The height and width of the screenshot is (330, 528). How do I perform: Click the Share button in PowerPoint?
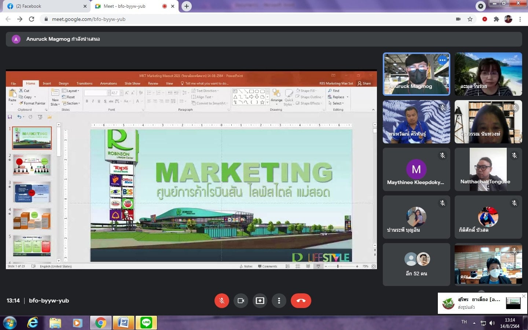[364, 84]
